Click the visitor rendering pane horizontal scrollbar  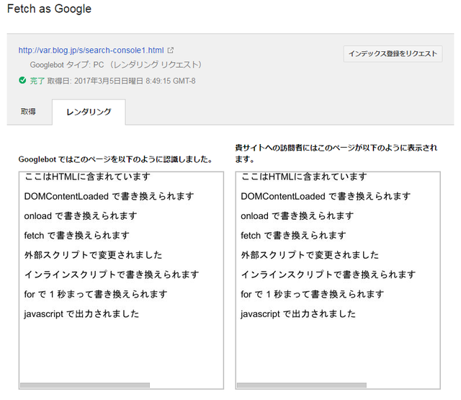(302, 385)
